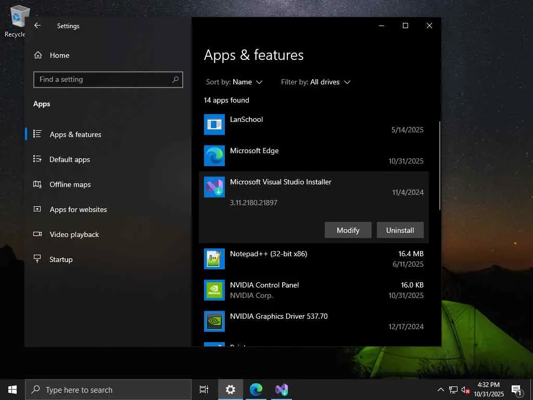The height and width of the screenshot is (400, 533).
Task: Minimize the Settings window
Action: [382, 26]
